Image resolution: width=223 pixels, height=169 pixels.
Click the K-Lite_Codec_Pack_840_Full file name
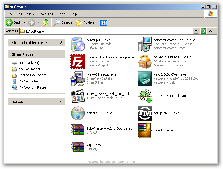click(110, 94)
